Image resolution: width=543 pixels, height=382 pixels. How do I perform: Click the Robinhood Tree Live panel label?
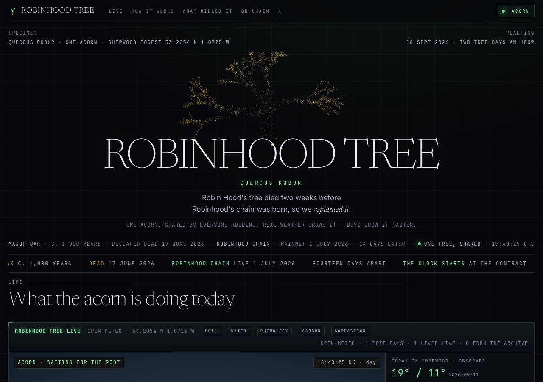click(x=48, y=331)
